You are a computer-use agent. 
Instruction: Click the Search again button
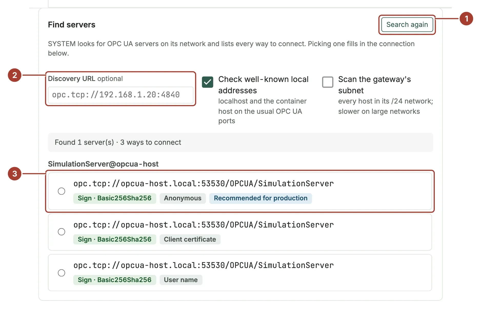[x=407, y=25]
